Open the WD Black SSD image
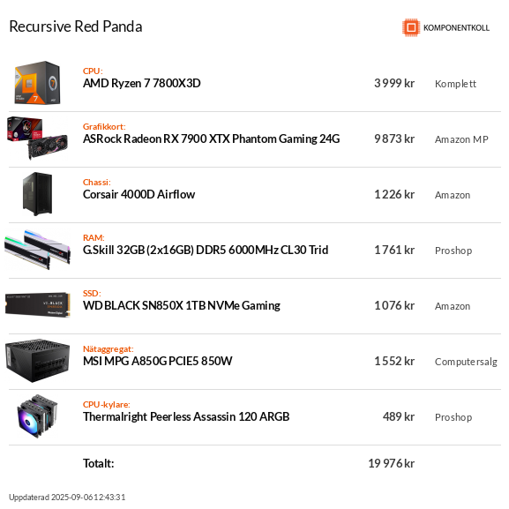The image size is (509, 509). 37,305
